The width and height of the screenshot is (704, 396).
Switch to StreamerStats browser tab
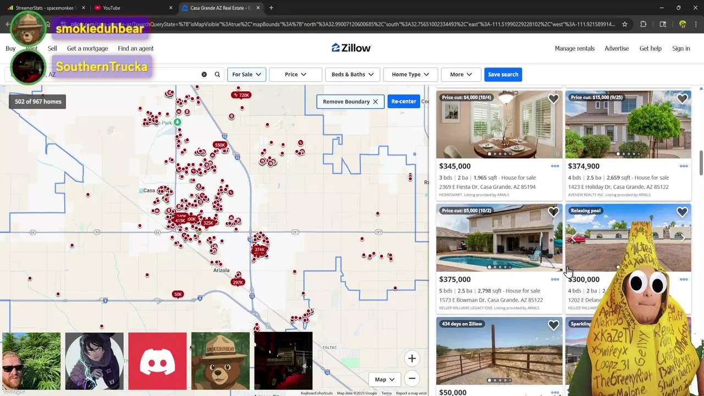tap(45, 8)
